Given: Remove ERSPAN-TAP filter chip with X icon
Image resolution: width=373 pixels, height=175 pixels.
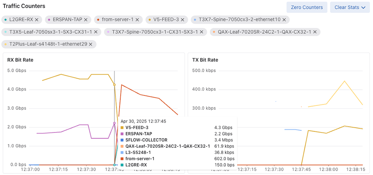Looking at the screenshot, I should 86,19.
